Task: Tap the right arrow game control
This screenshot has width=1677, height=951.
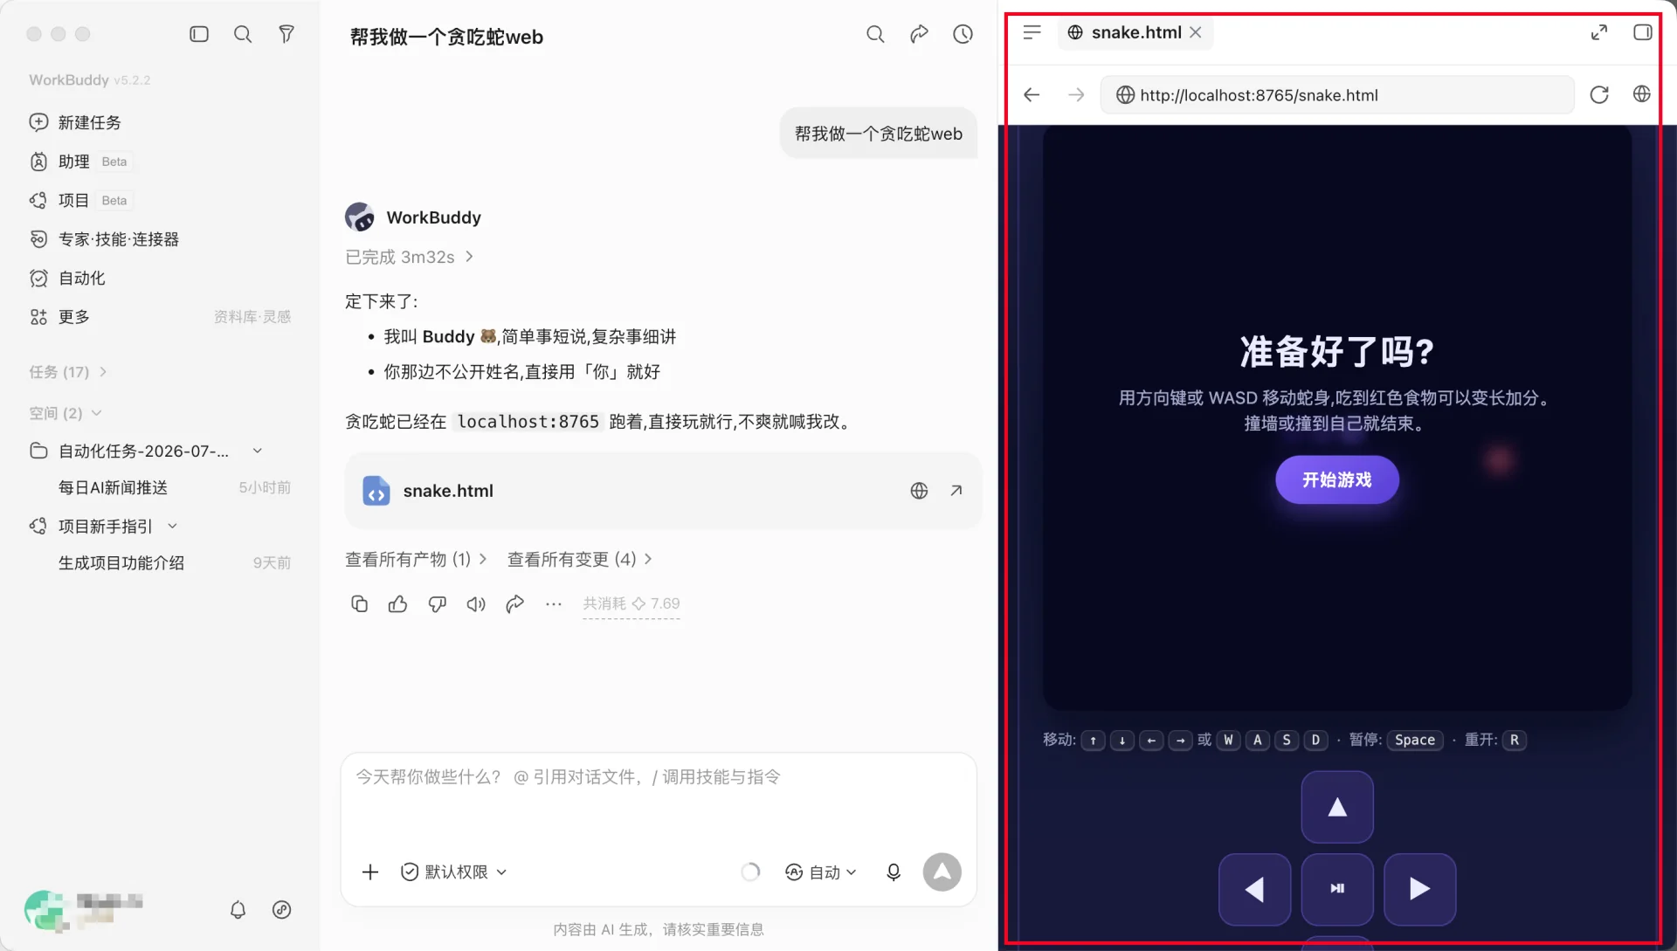Action: tap(1419, 889)
